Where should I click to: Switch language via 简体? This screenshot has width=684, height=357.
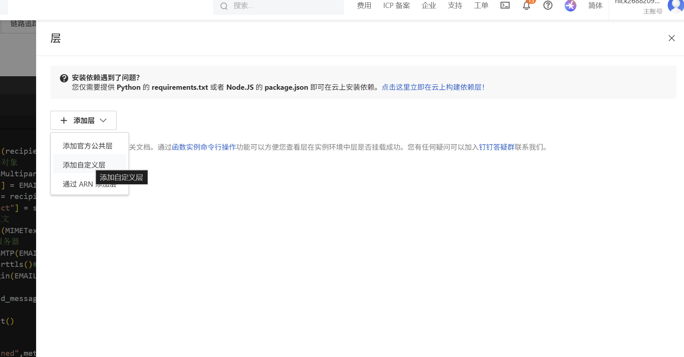[x=596, y=6]
